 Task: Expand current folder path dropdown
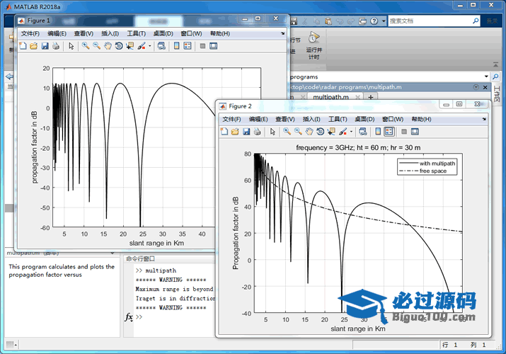pos(486,76)
